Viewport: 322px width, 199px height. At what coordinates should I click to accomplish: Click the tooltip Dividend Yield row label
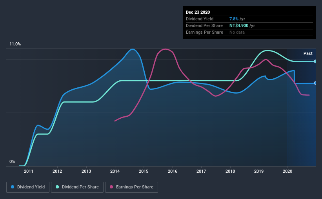(200, 19)
